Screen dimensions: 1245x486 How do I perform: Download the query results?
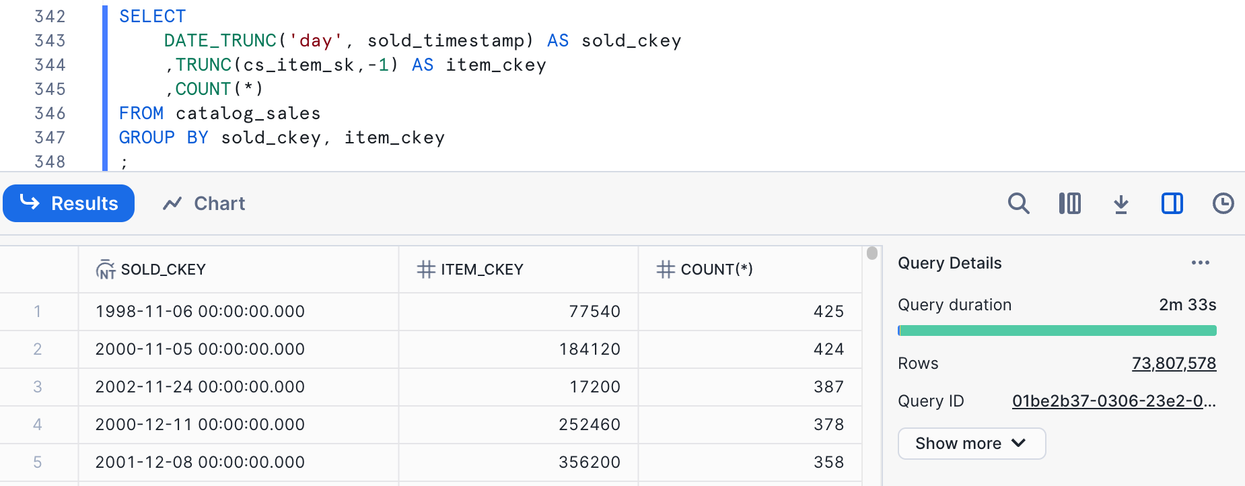click(x=1120, y=203)
